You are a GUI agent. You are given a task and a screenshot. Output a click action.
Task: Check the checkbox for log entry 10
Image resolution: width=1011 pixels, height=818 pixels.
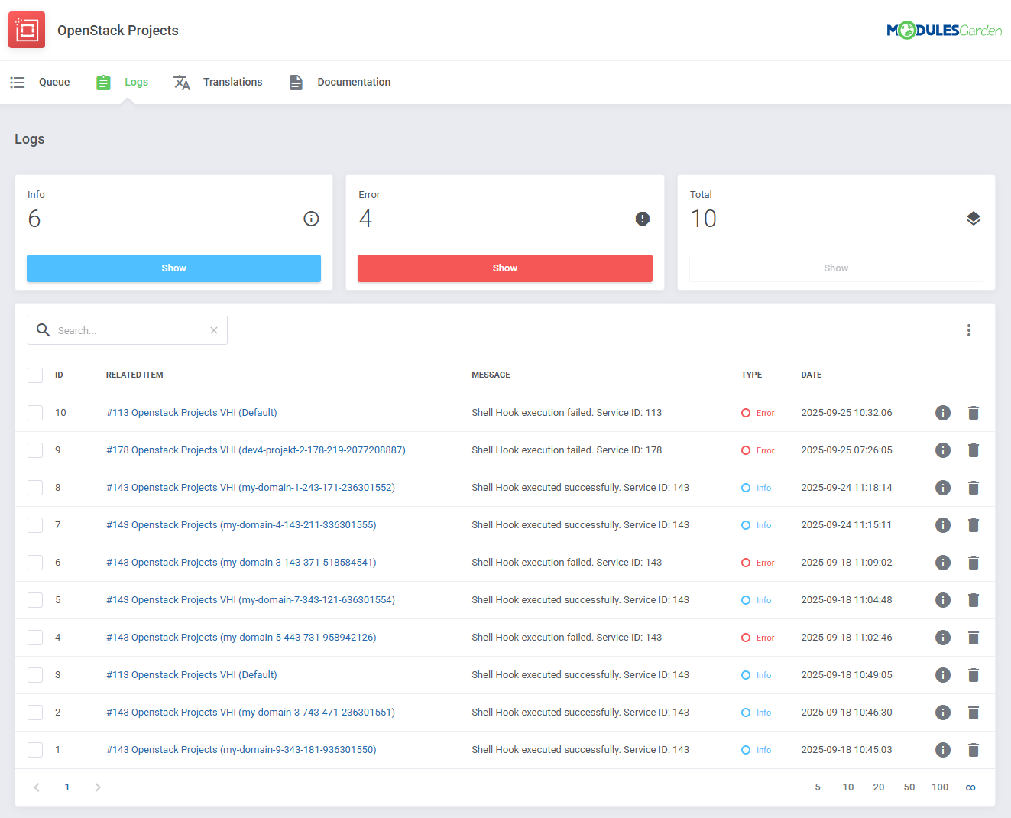[35, 412]
